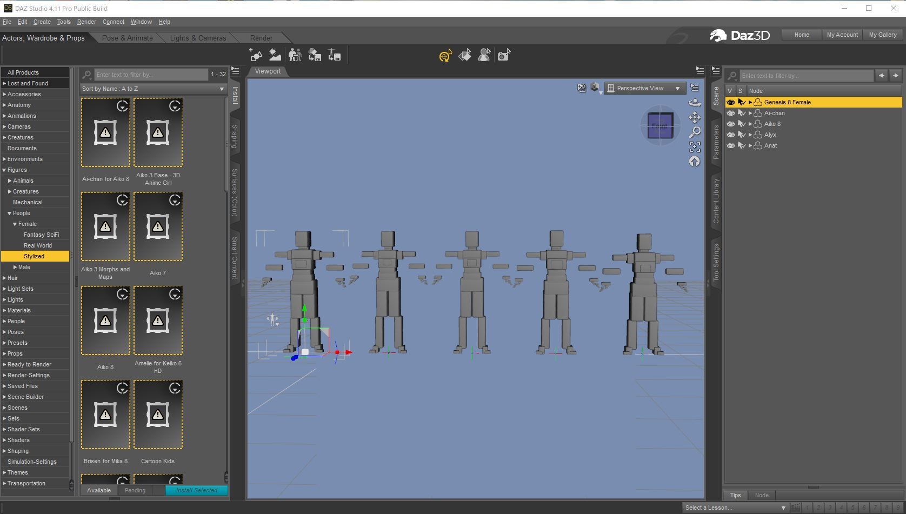Expand the Male subcategory

pos(15,267)
